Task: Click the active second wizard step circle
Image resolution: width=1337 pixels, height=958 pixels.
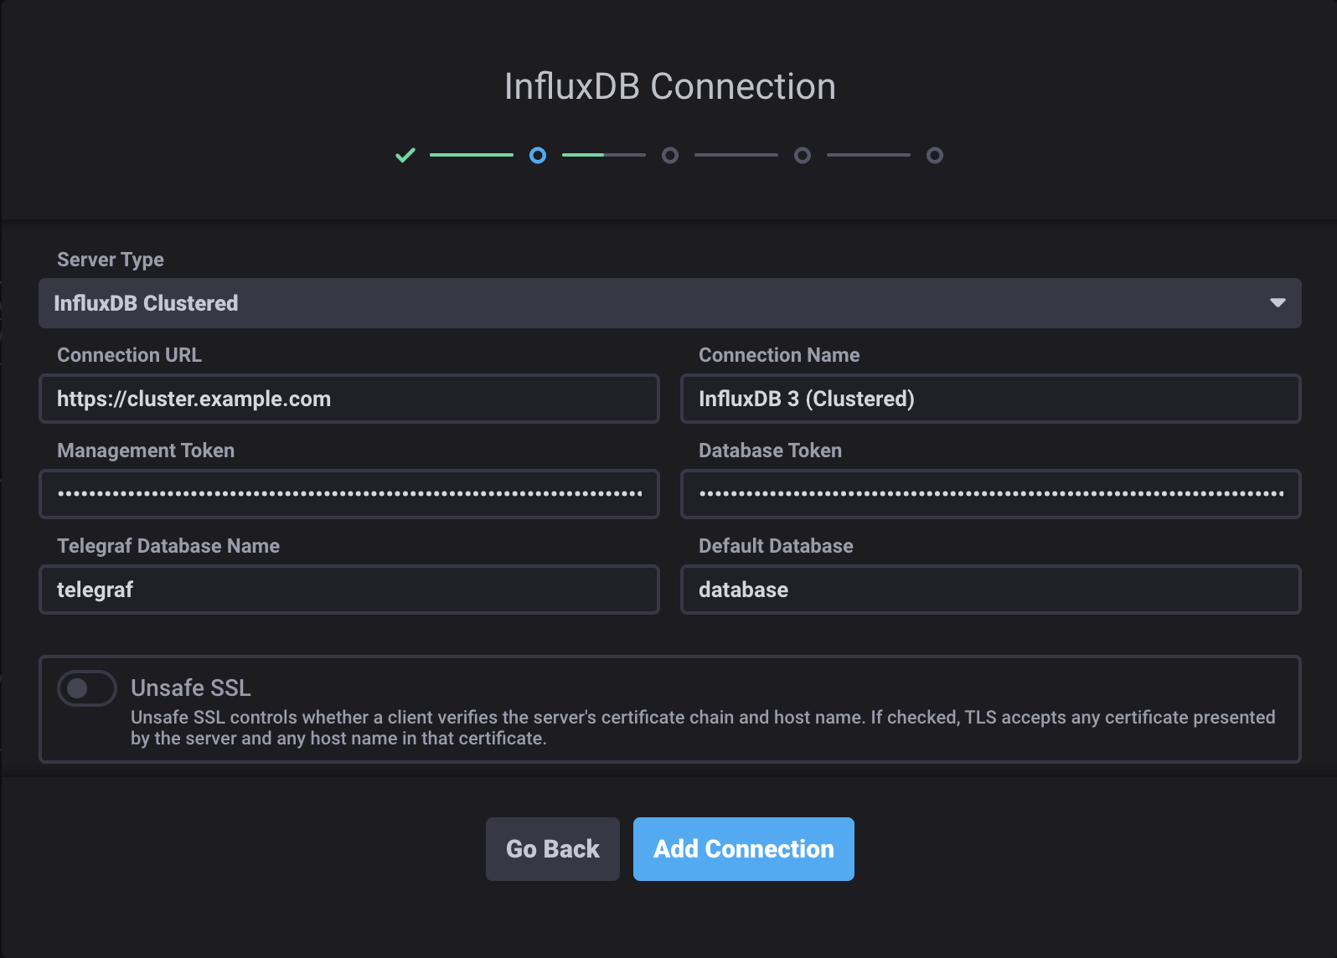Action: point(538,155)
